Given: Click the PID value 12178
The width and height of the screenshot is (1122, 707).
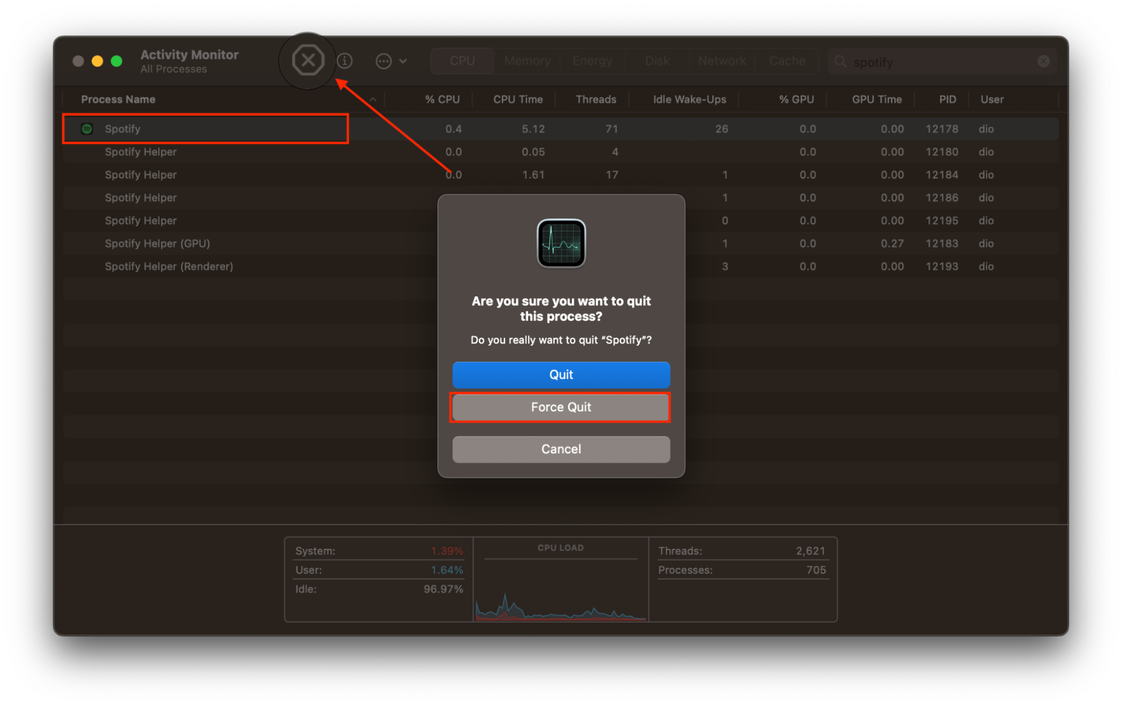Looking at the screenshot, I should pos(941,129).
